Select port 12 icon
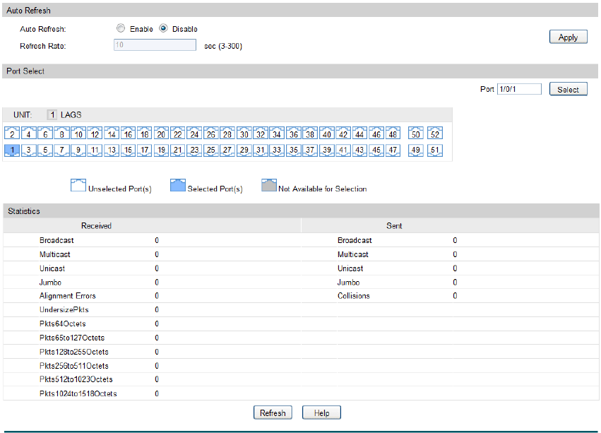Screen dimensions: 601x433 pos(95,133)
